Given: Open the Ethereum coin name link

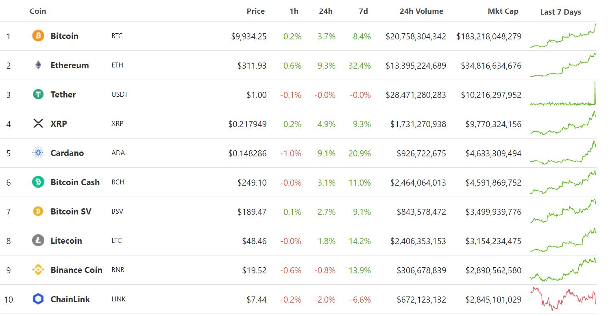Looking at the screenshot, I should pos(70,65).
